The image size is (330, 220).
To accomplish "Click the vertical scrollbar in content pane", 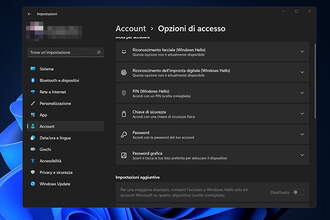I will 315,81.
